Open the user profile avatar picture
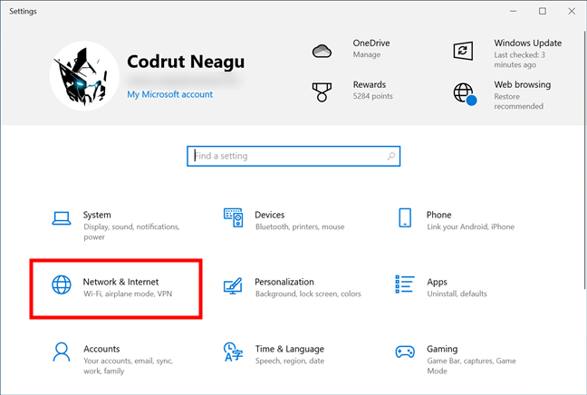587x395 pixels. [x=84, y=76]
